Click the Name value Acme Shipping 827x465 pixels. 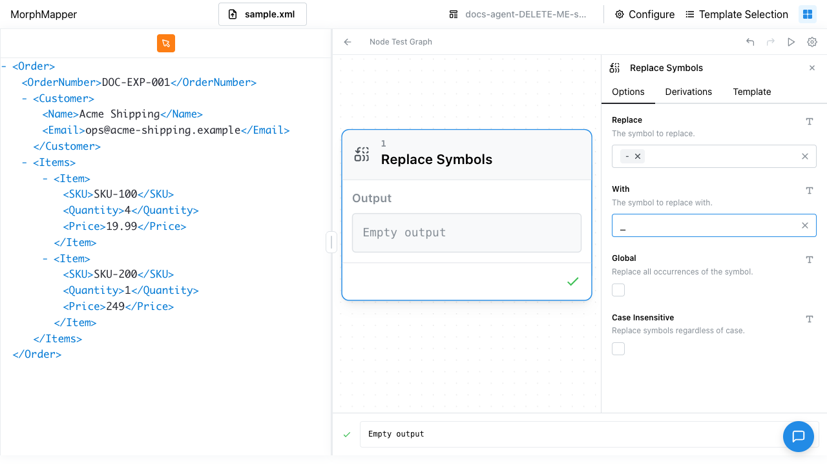click(120, 114)
